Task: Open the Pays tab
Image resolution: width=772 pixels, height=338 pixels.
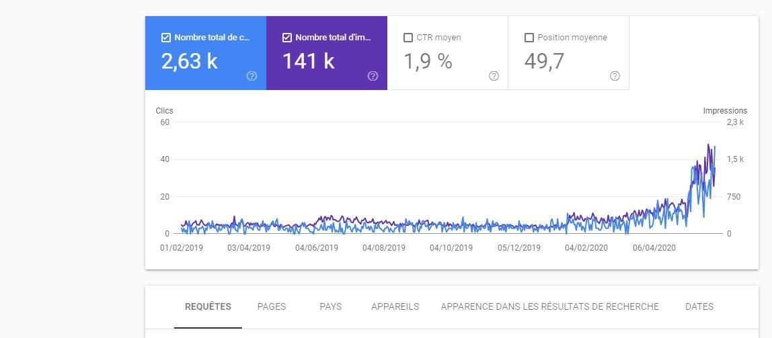Action: pyautogui.click(x=330, y=306)
